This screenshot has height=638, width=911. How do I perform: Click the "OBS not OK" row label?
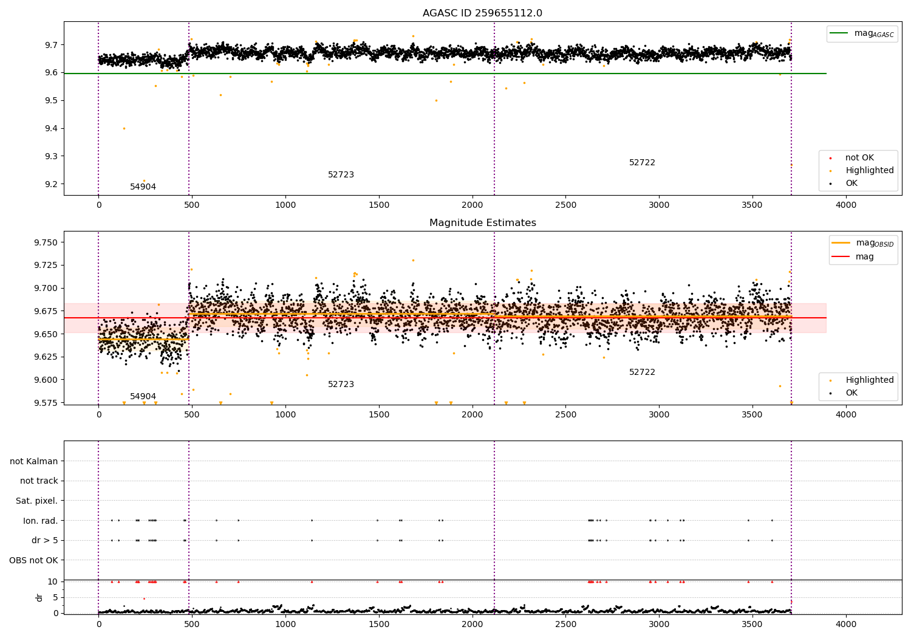(33, 560)
